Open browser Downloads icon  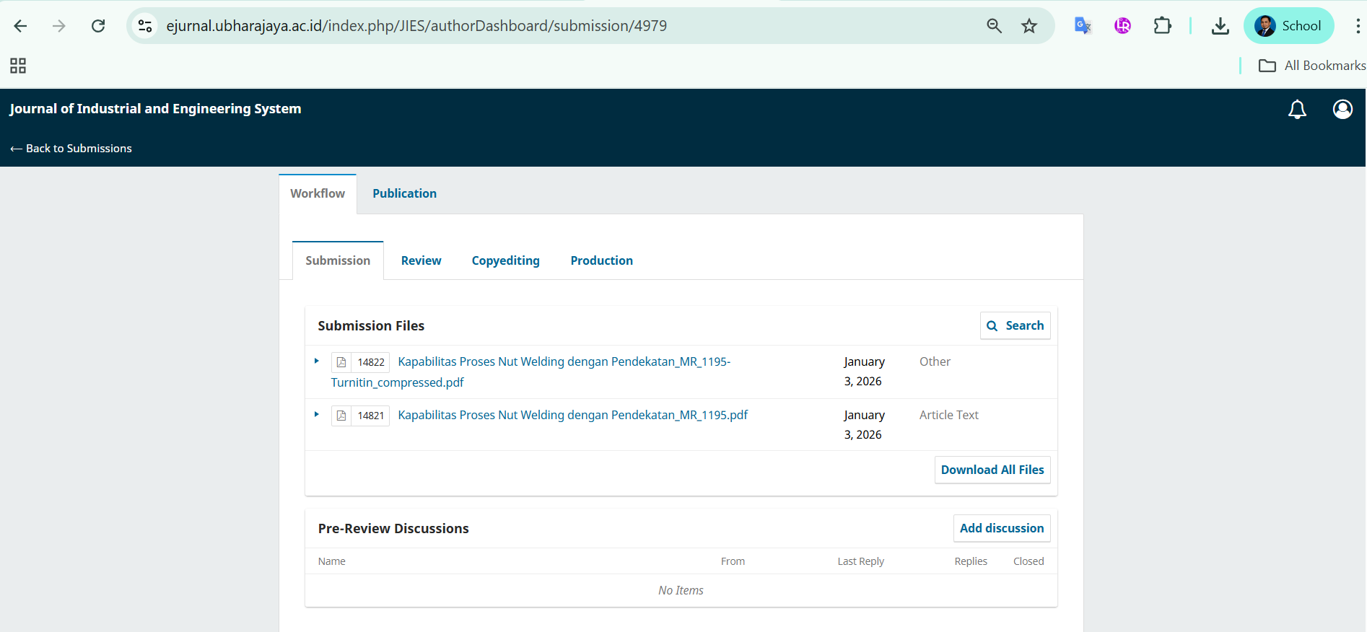(1220, 26)
